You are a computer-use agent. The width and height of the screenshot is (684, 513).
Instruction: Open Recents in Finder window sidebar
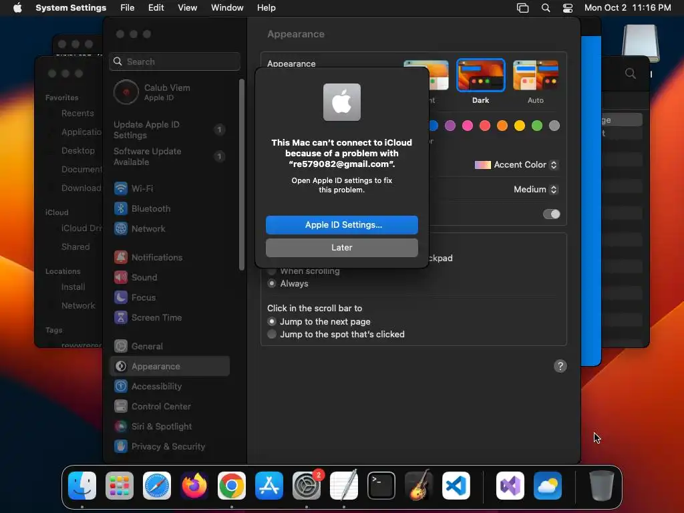tap(77, 114)
